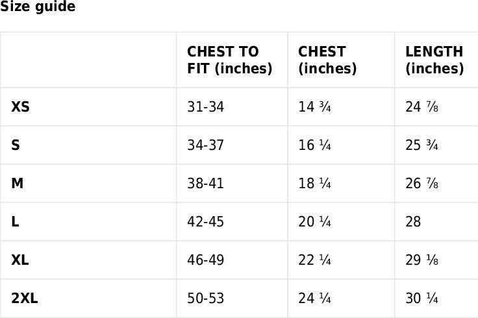The image size is (478, 318).
Task: Click the CHEST TO FIT column header
Action: 229,60
